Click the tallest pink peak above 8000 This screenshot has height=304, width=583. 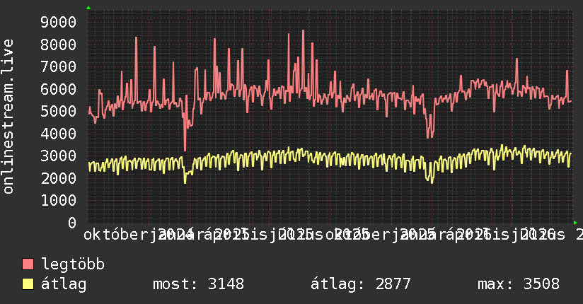click(303, 31)
